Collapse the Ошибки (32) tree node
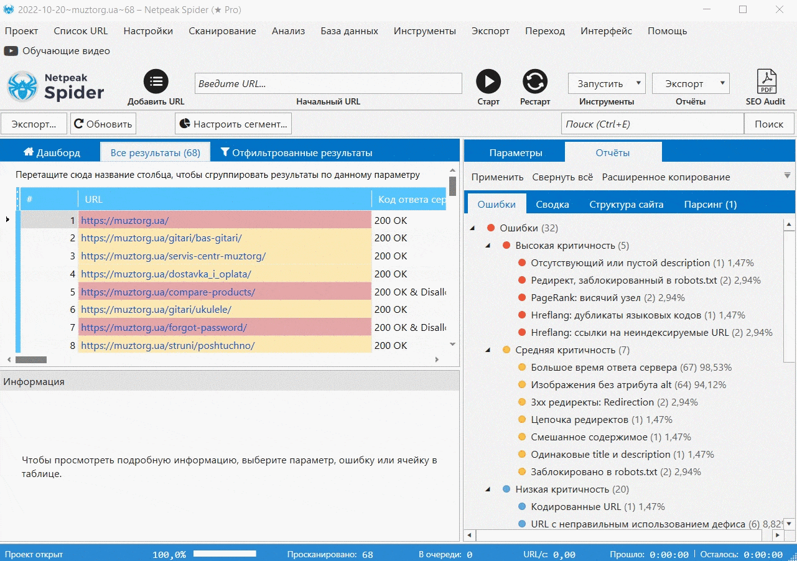 [x=472, y=228]
